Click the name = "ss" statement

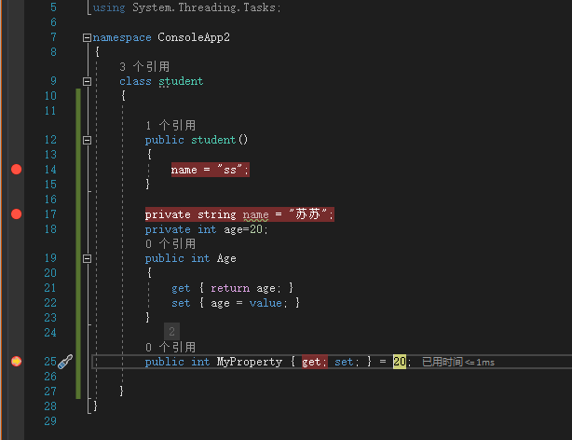pyautogui.click(x=211, y=170)
